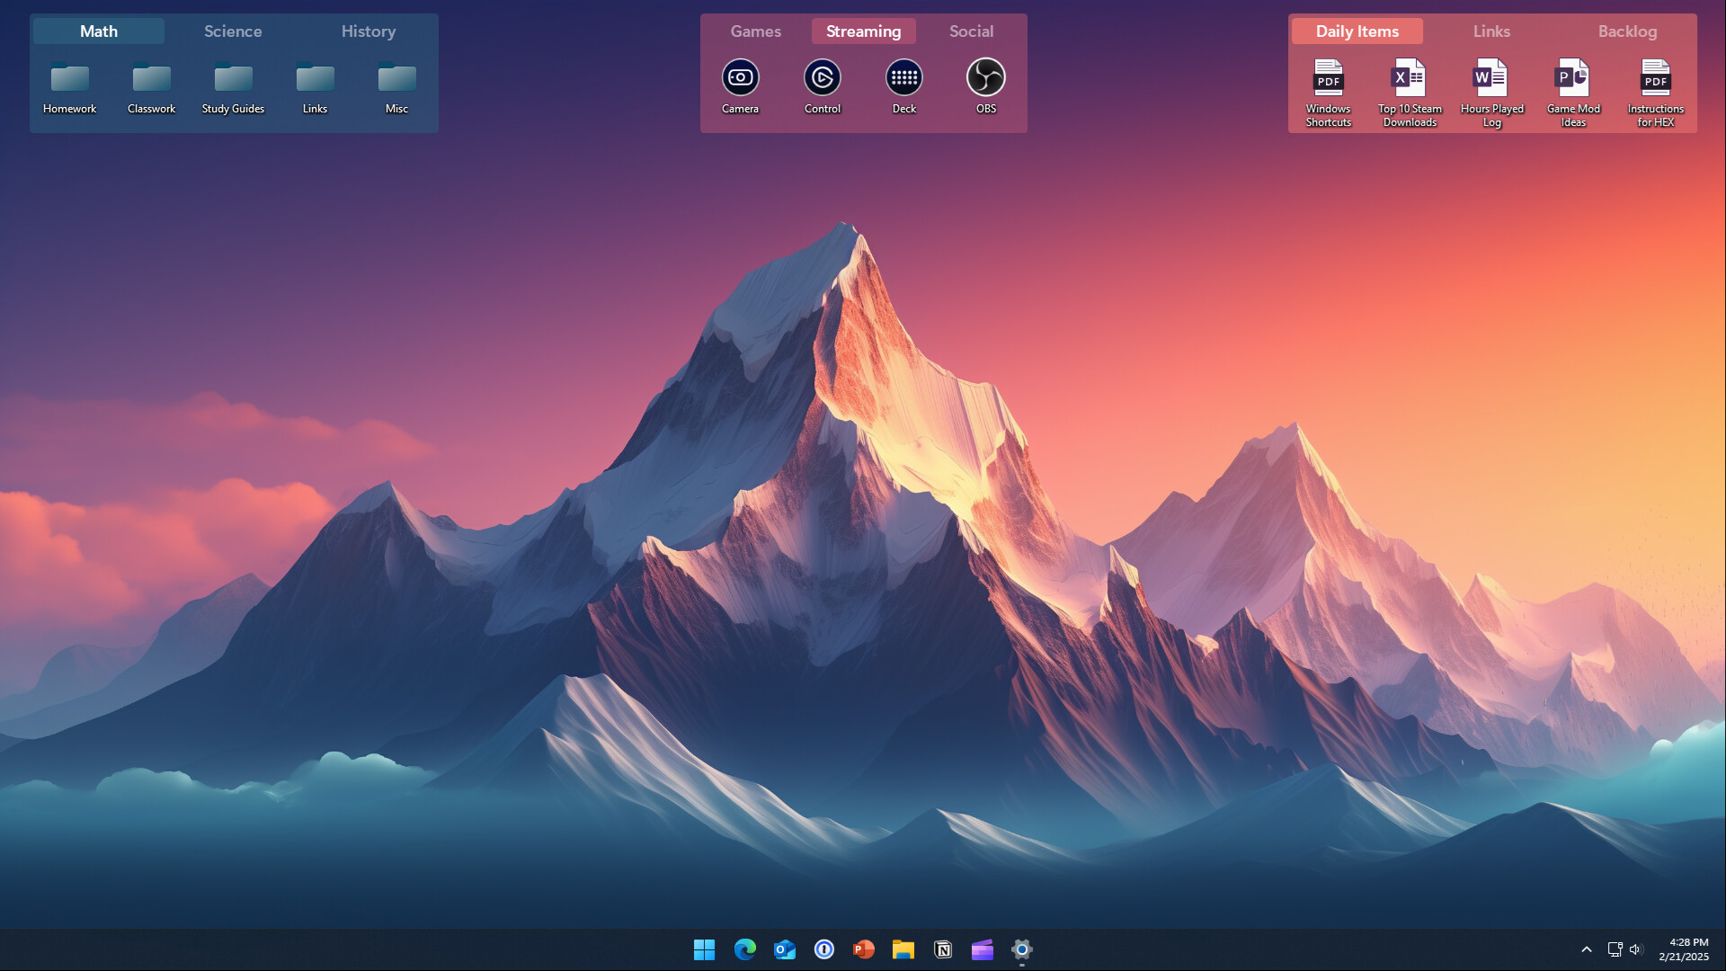Open the Hours Played Log document
This screenshot has width=1726, height=971.
[x=1490, y=79]
